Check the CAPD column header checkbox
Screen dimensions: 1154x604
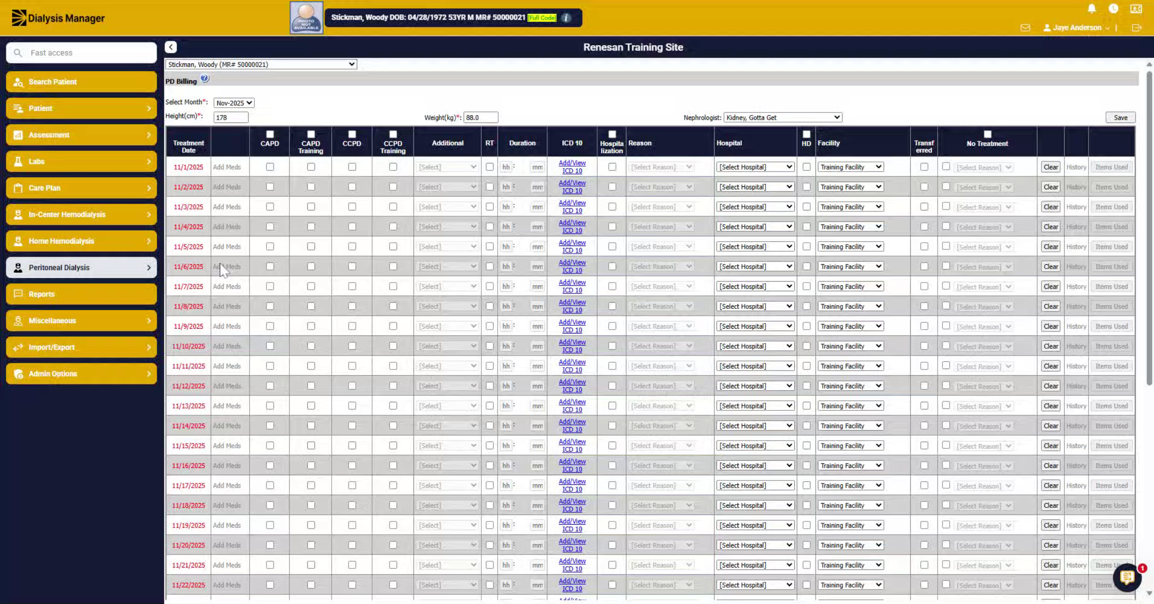click(270, 134)
